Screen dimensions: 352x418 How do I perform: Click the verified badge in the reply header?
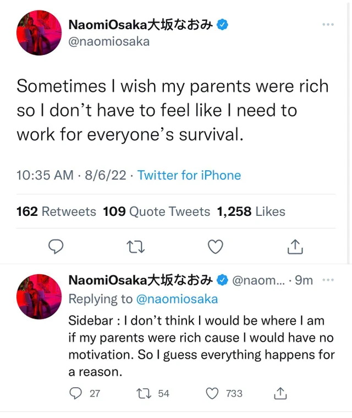[x=223, y=280]
